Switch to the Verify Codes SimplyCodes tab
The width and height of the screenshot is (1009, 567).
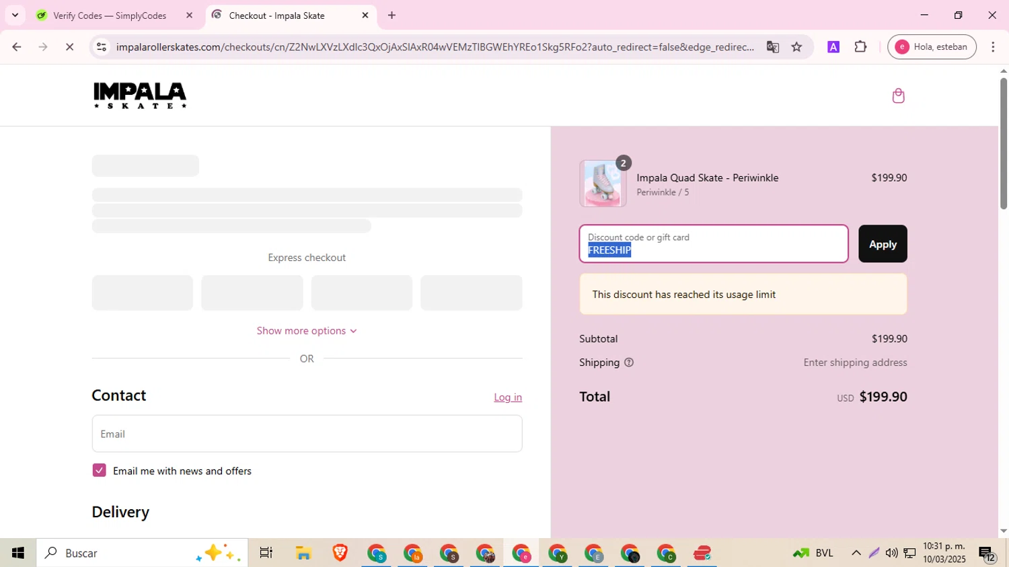110,15
